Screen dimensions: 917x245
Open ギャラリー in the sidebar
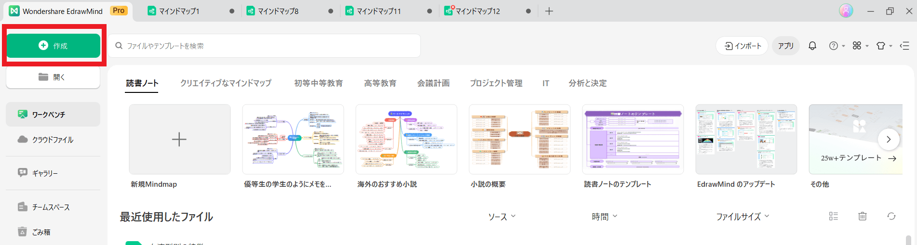[x=53, y=173]
